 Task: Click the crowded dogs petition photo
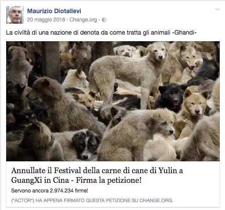click(x=113, y=101)
